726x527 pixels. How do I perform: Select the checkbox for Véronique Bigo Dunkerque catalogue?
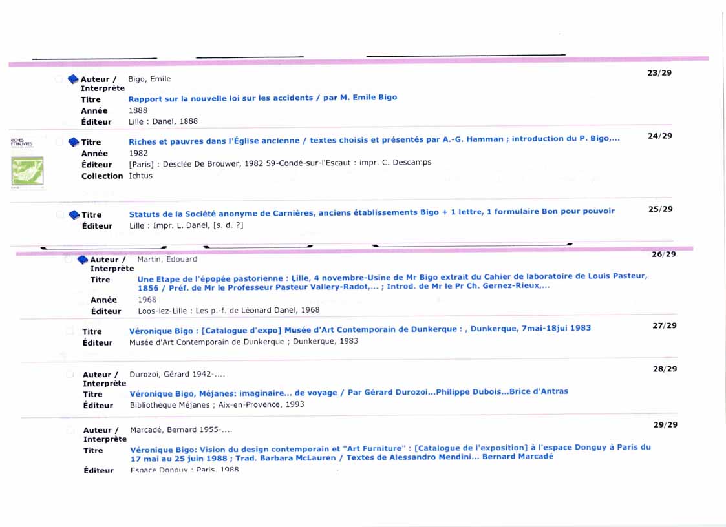[x=70, y=331]
